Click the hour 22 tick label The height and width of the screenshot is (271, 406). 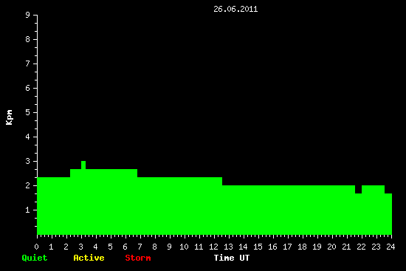(361, 247)
